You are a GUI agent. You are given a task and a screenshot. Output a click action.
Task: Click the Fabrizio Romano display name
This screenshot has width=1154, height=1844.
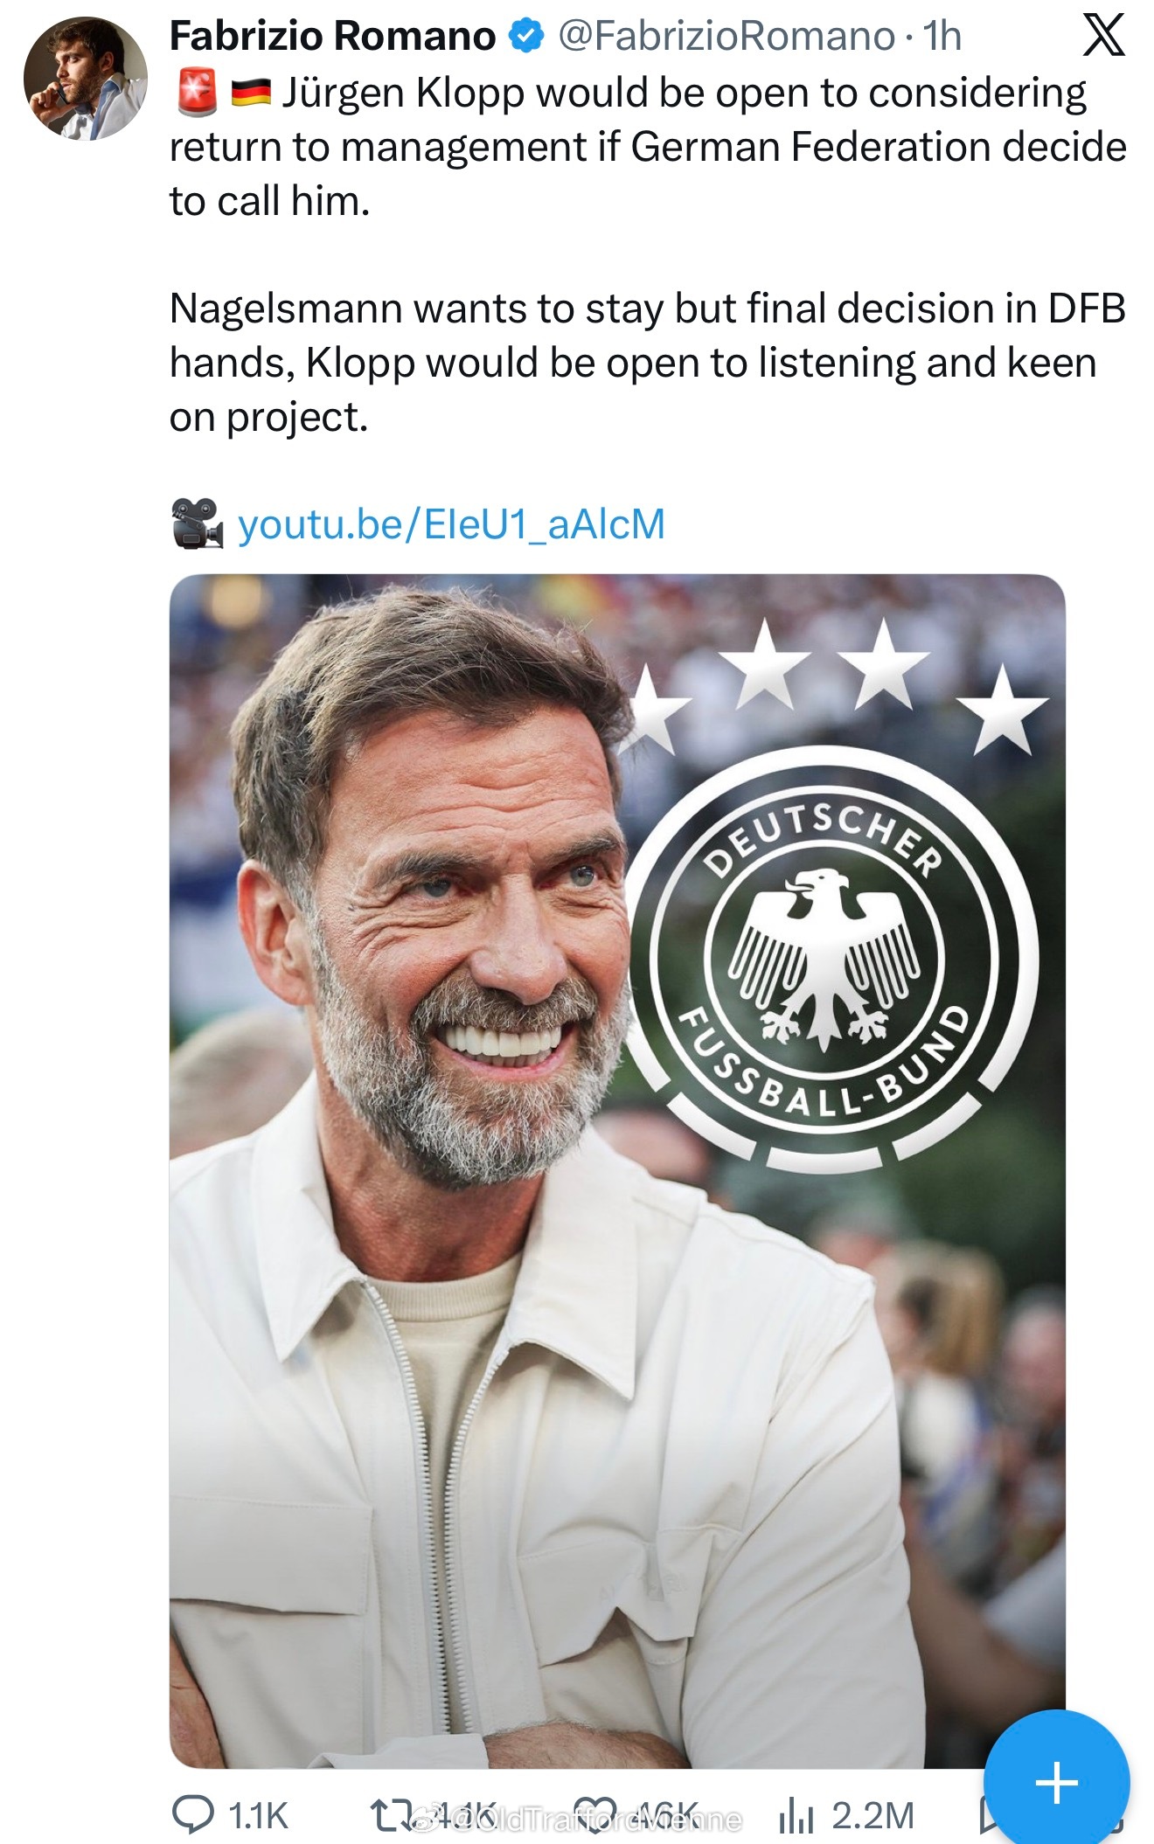tap(332, 37)
